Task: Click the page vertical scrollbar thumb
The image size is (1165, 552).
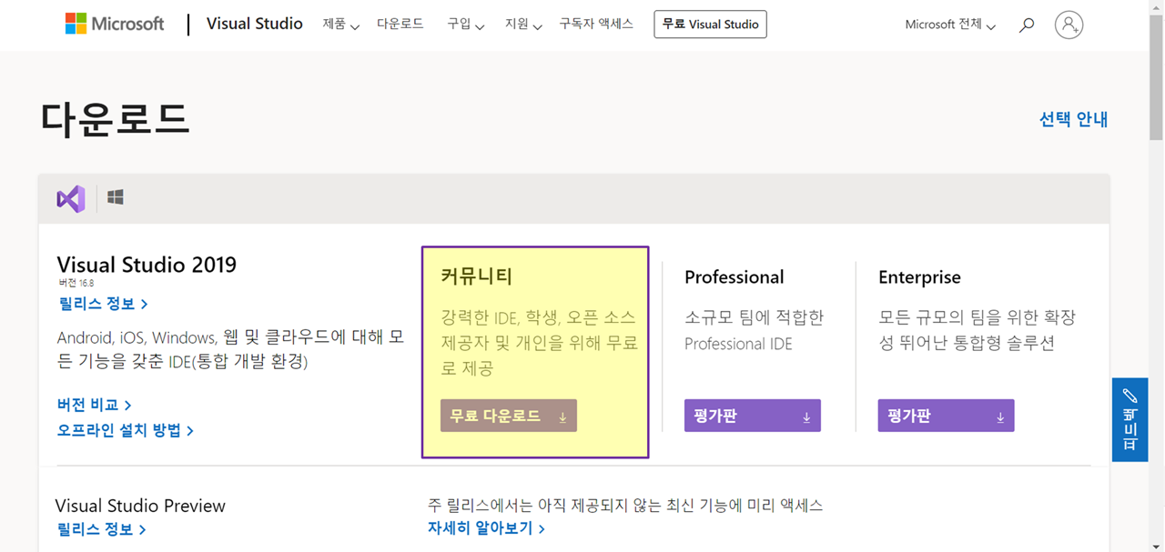Action: click(x=1156, y=77)
